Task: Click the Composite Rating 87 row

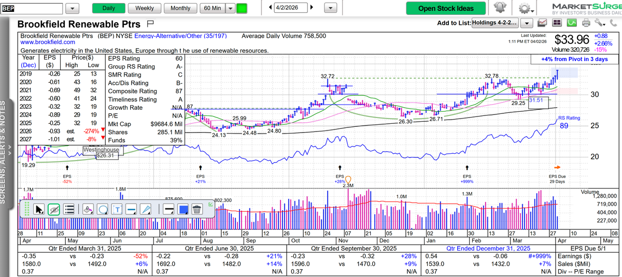Action: tap(146, 91)
